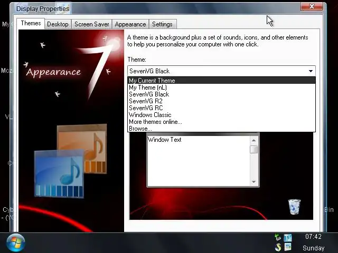
Task: Choose the SevenVG R2 theme
Action: coord(221,101)
